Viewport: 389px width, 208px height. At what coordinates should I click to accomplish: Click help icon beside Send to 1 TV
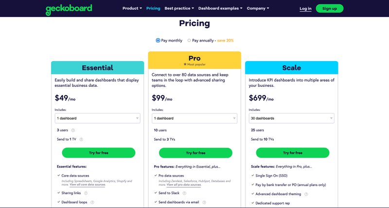pos(81,139)
